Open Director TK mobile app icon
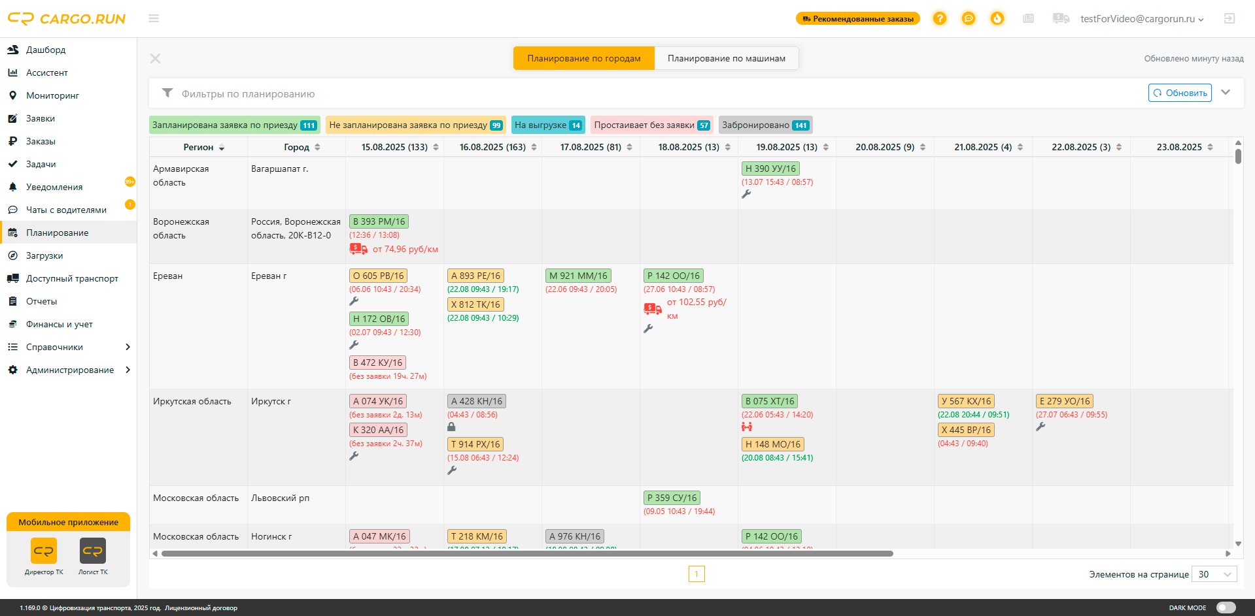 [x=44, y=551]
